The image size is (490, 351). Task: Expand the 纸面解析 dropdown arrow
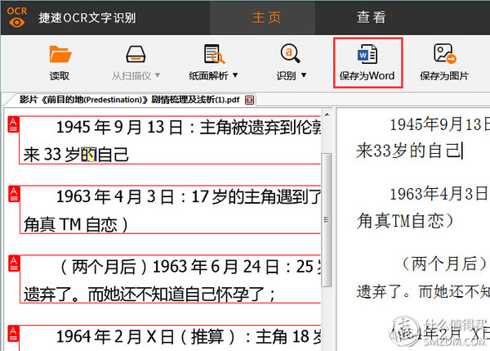tap(235, 75)
